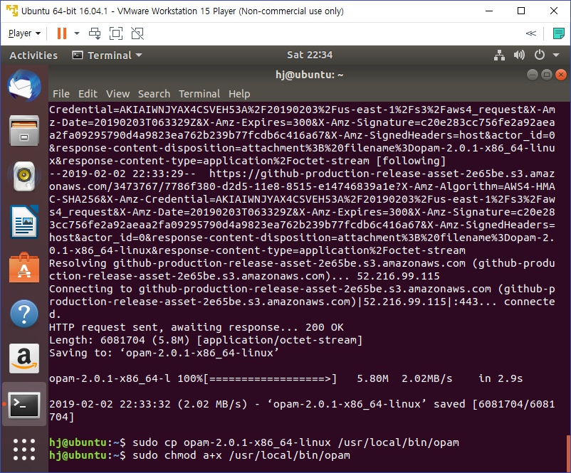Click the VMware app icon in title bar
Image resolution: width=571 pixels, height=473 pixels.
point(11,11)
